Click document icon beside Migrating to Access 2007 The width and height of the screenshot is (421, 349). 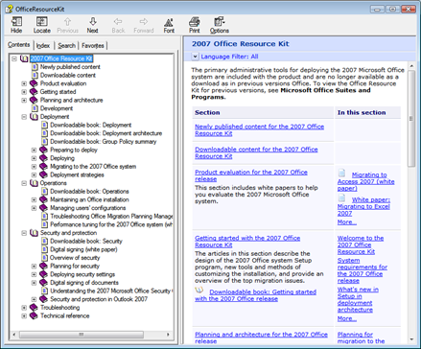tap(341, 174)
